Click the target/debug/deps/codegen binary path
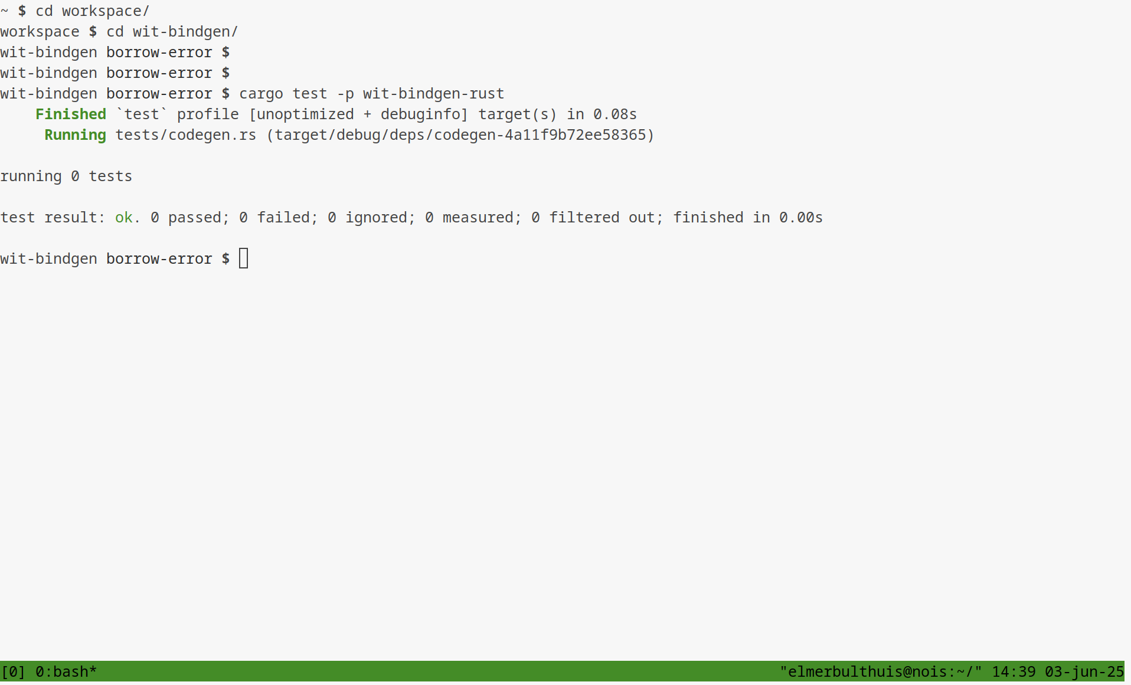 460,135
